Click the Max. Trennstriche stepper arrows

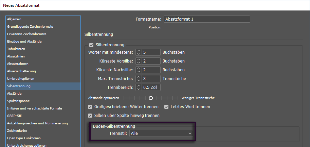[139, 79]
